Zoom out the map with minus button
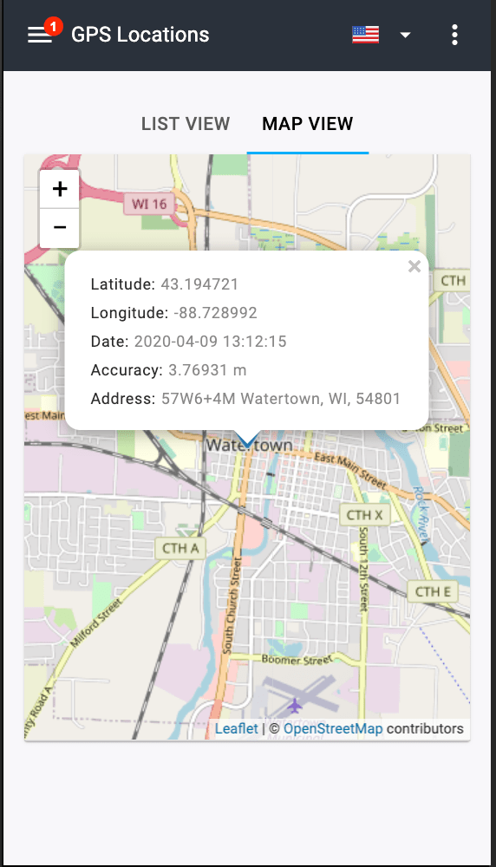Viewport: 496px width, 867px height. point(60,228)
